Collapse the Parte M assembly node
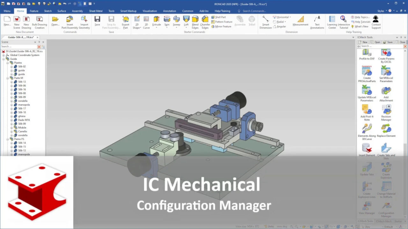Screen dimensions: 408x229 [x=8, y=78]
